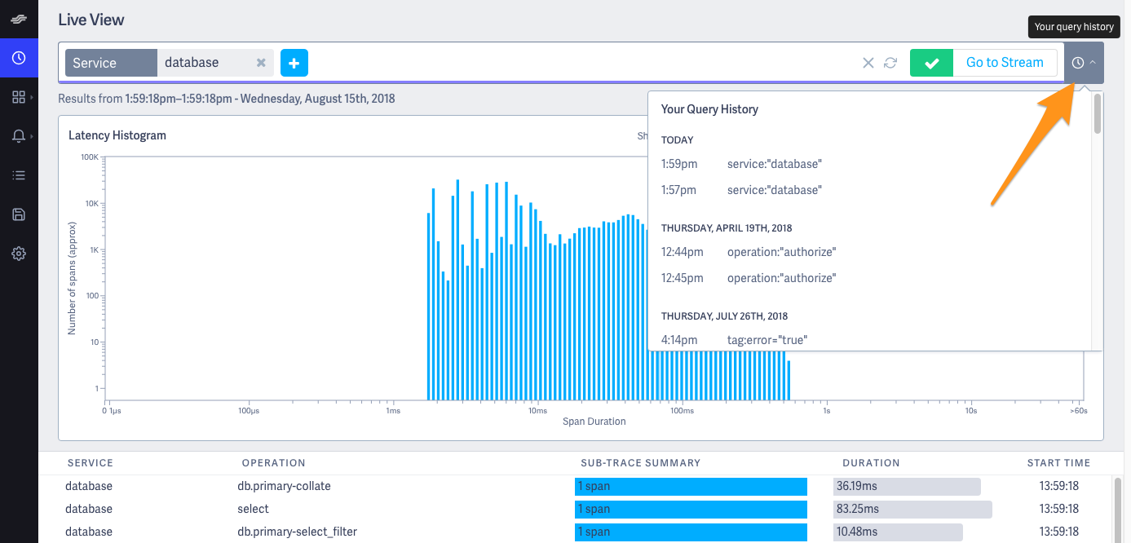Click the Latency Histogram title
The height and width of the screenshot is (543, 1131).
point(117,135)
